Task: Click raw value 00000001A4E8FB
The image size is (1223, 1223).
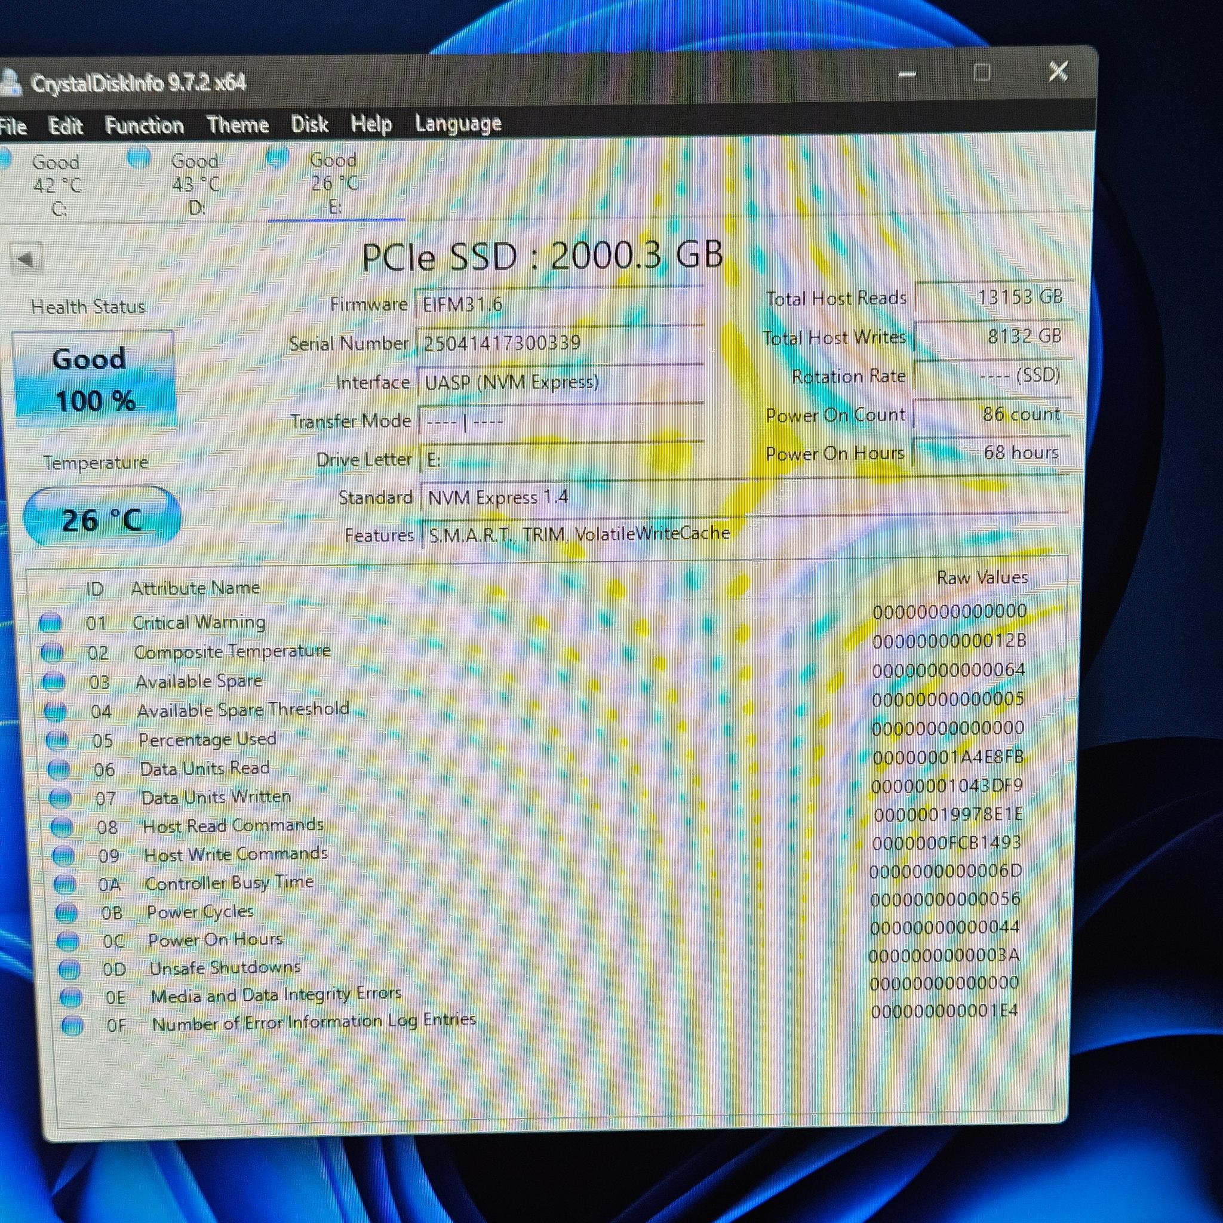Action: [948, 757]
